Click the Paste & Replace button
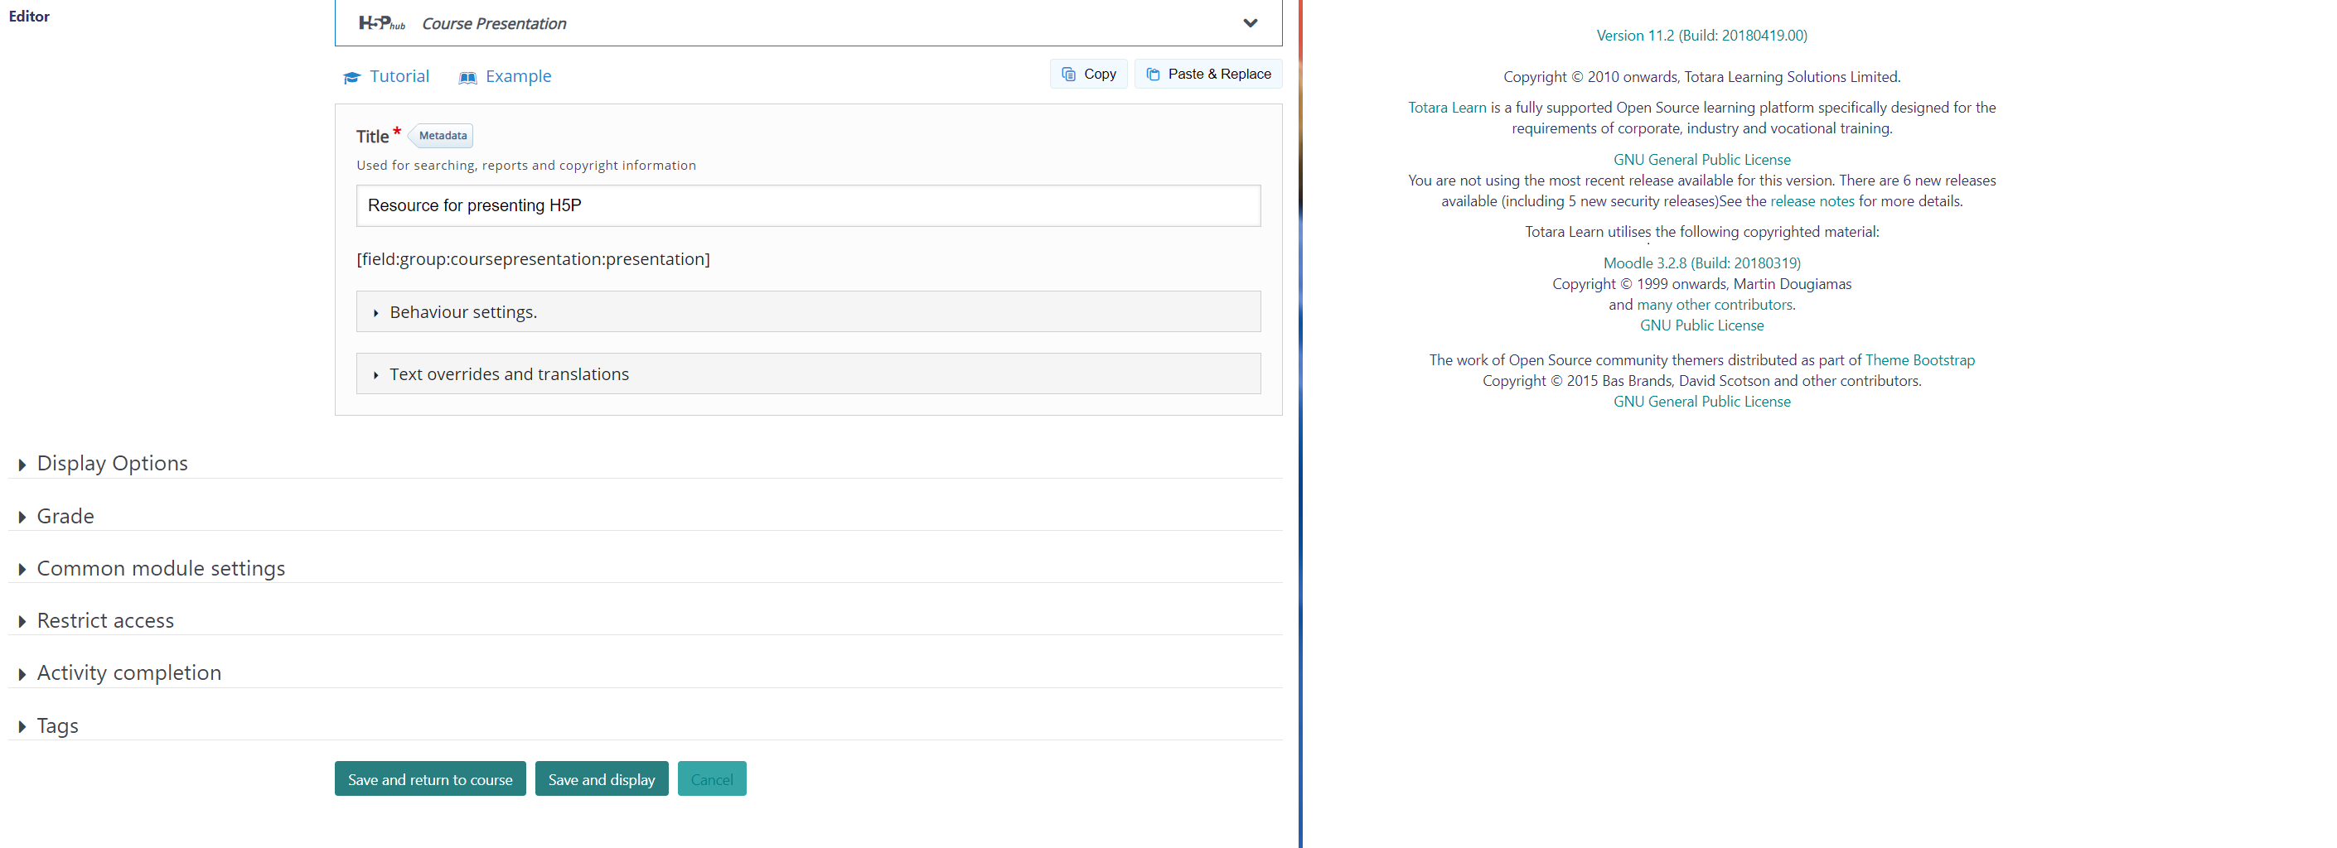 tap(1207, 75)
